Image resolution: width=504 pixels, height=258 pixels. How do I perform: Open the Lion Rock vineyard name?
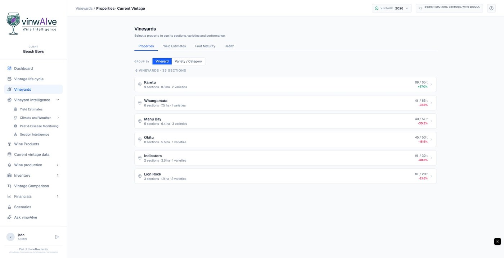[x=152, y=174]
